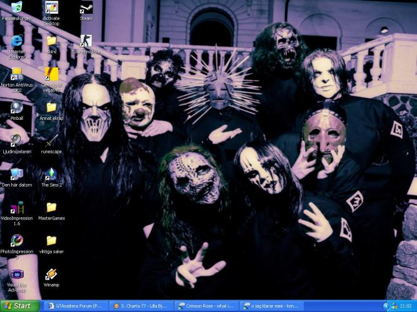Open the Den här datorn icon
Image resolution: width=417 pixels, height=312 pixels.
[17, 174]
